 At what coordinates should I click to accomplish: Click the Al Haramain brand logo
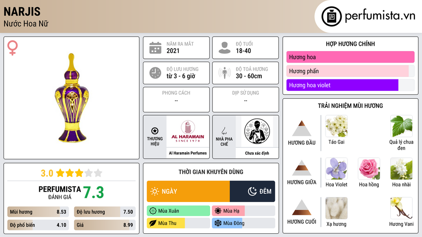click(x=188, y=131)
